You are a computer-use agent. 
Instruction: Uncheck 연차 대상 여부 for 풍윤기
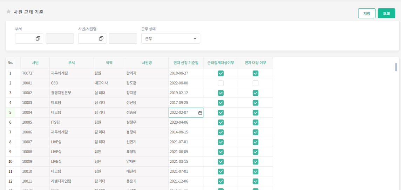tap(256, 181)
